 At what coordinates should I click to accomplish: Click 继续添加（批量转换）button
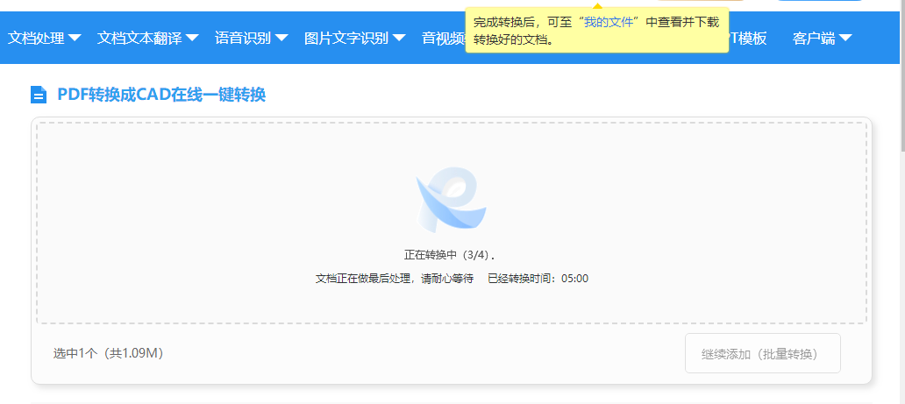pyautogui.click(x=762, y=353)
